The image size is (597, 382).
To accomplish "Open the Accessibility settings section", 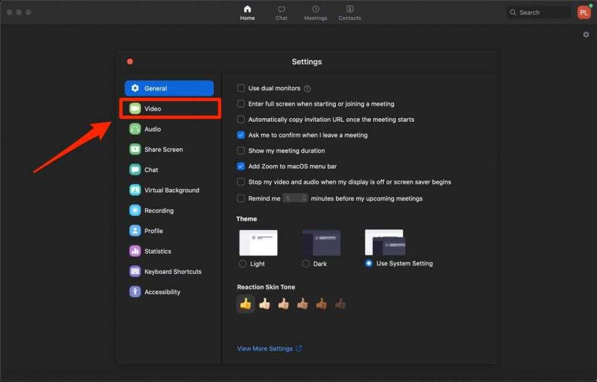I will [162, 292].
